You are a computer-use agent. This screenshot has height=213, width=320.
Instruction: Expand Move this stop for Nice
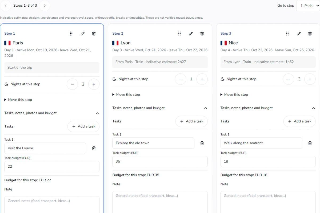click(234, 95)
